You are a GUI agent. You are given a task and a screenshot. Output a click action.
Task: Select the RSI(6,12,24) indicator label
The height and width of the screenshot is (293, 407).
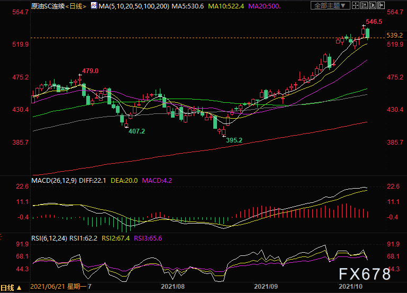tap(49, 238)
